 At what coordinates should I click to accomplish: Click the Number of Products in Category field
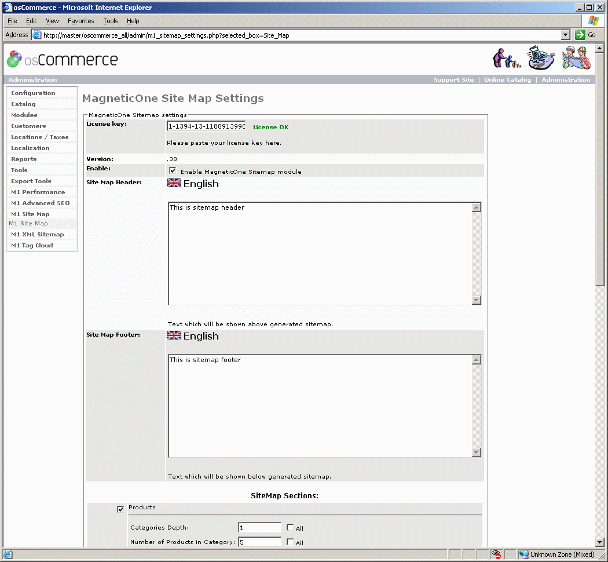point(259,542)
